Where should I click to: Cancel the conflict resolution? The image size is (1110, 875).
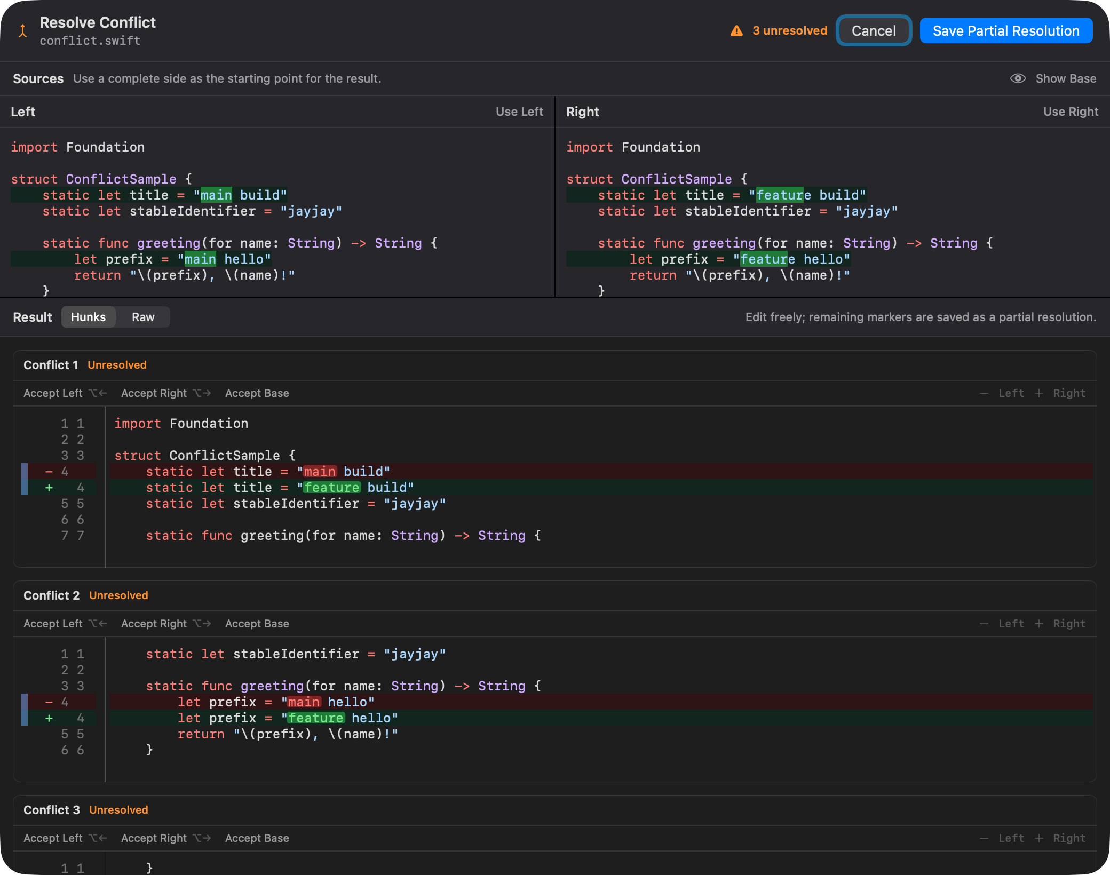click(x=874, y=31)
